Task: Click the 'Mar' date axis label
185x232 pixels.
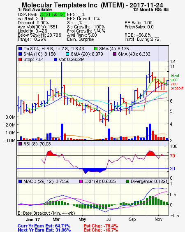Action: (56, 219)
